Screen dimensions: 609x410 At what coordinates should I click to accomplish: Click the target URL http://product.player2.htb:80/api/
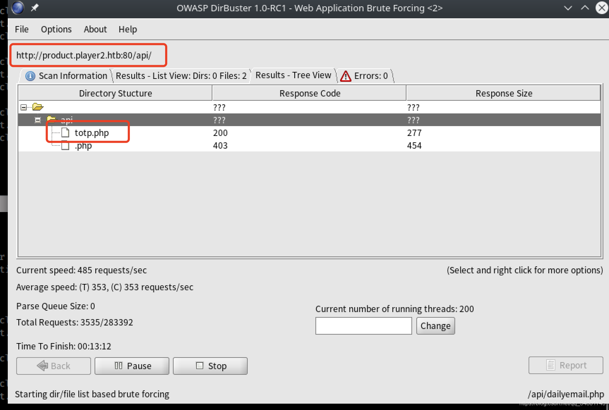[84, 55]
